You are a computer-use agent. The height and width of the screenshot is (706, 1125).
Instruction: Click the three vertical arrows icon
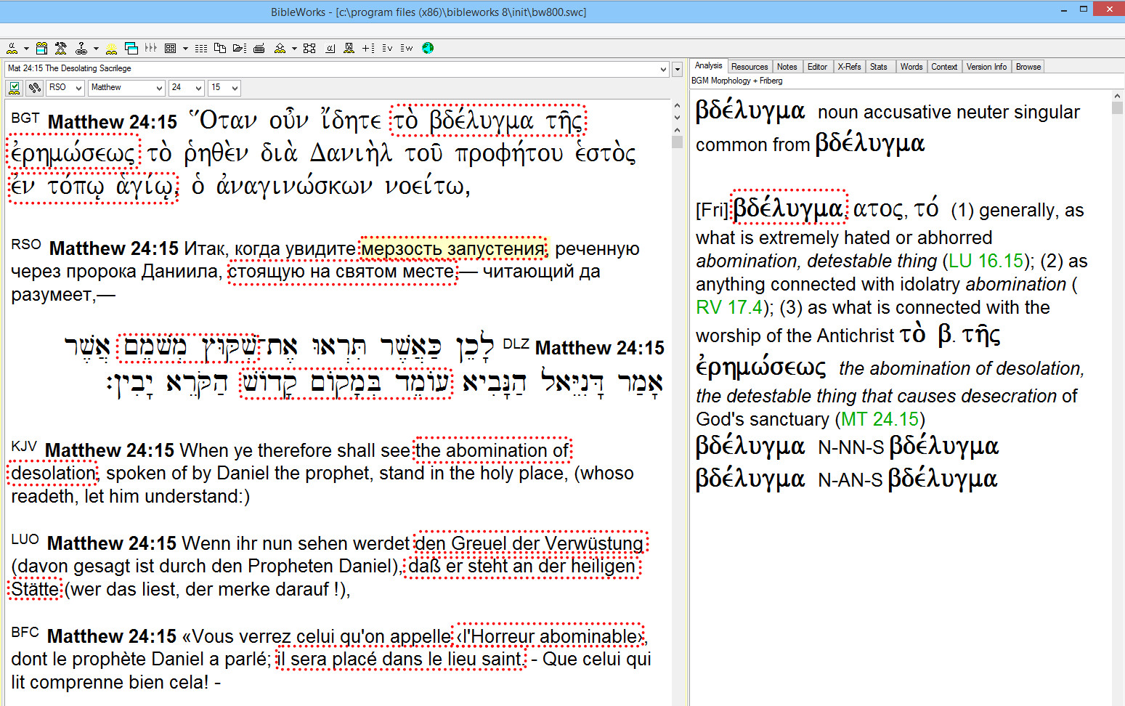[x=150, y=48]
